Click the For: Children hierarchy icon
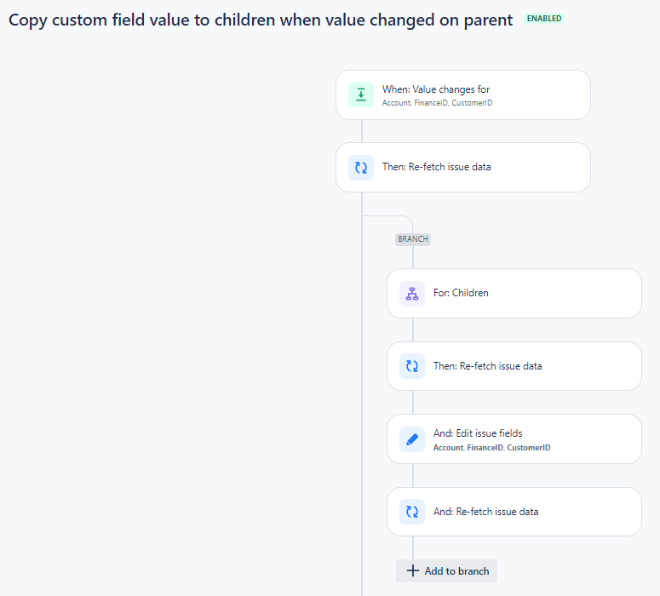 coord(412,294)
